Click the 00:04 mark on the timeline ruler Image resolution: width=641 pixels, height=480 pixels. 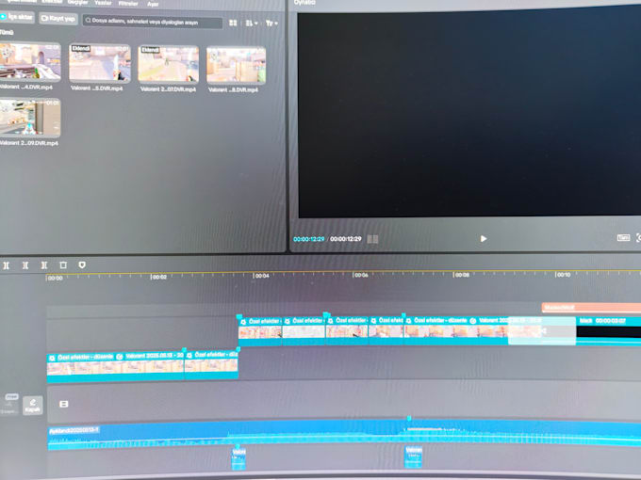(261, 276)
